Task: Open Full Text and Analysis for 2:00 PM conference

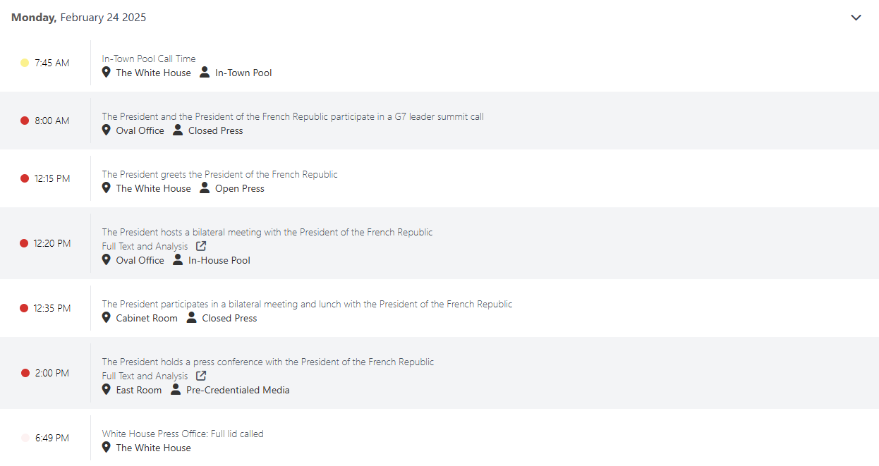Action: click(x=145, y=376)
